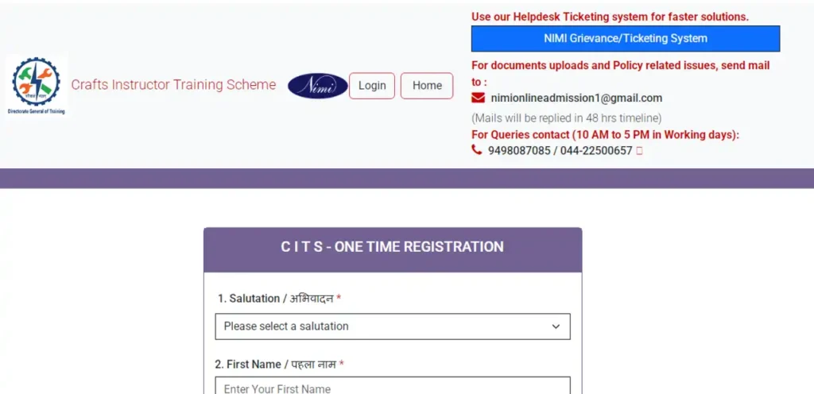Click the 48 hrs mail reply timeline note
This screenshot has height=394, width=814.
click(x=566, y=118)
